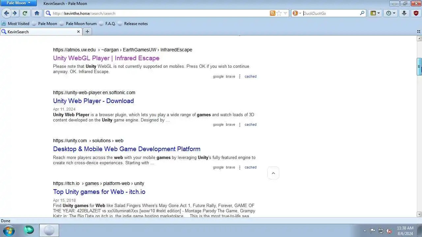
Task: Subscribe using the orange RSS feed icon
Action: click(272, 13)
